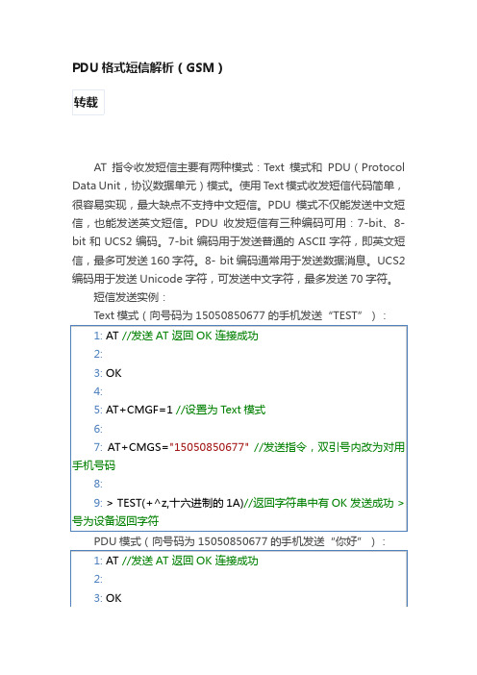Click line number 9 in first code box
This screenshot has width=477, height=675.
click(98, 503)
